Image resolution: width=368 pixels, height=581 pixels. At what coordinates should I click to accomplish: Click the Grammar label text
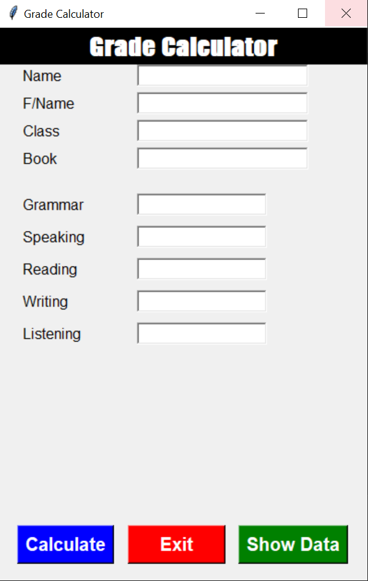pos(53,205)
